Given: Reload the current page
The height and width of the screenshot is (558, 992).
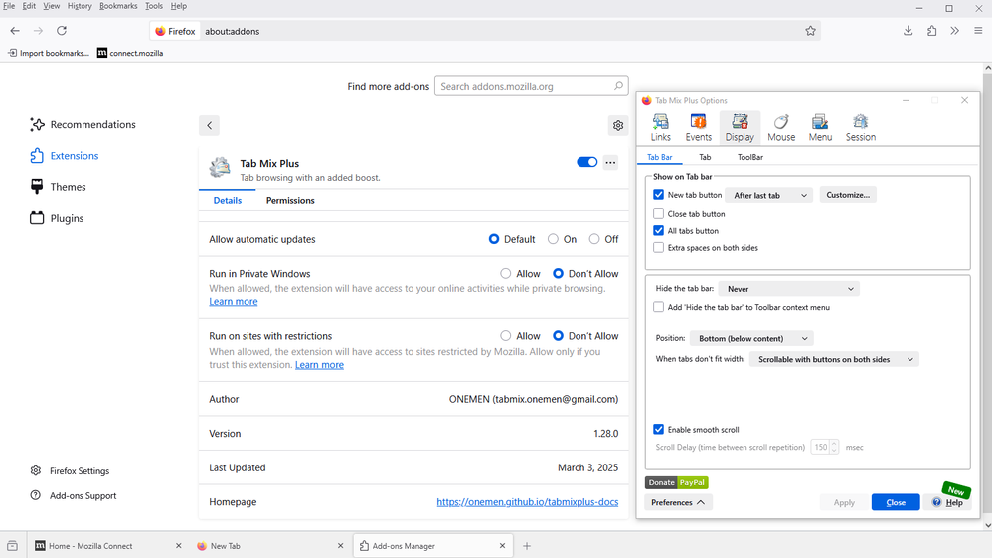Looking at the screenshot, I should [62, 31].
